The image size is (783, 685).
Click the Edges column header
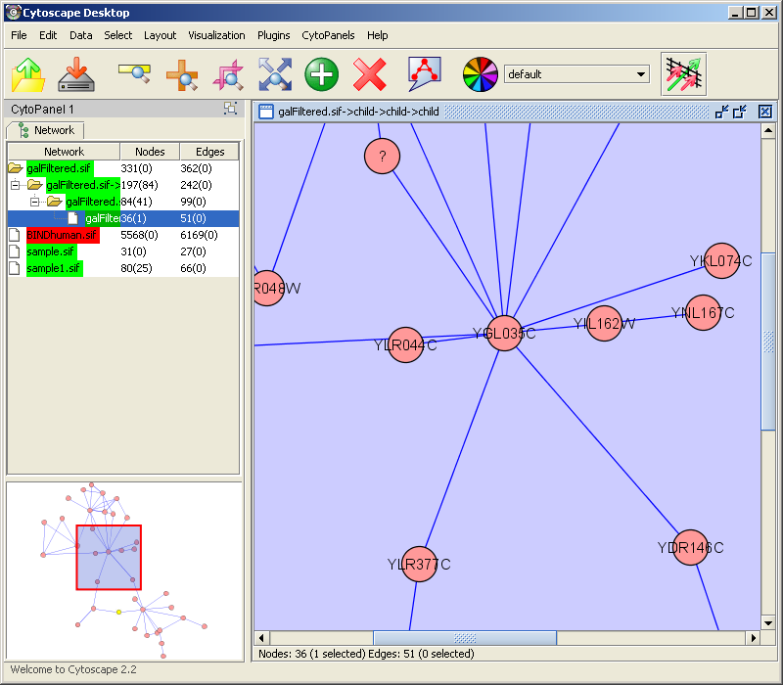click(x=209, y=152)
